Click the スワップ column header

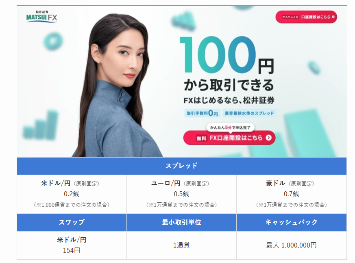pyautogui.click(x=72, y=222)
